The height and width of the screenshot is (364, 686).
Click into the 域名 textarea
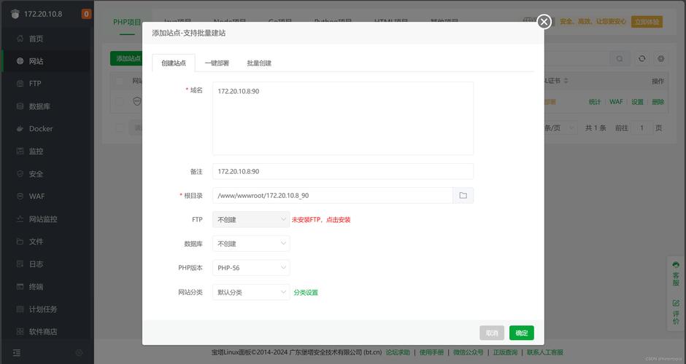343,118
